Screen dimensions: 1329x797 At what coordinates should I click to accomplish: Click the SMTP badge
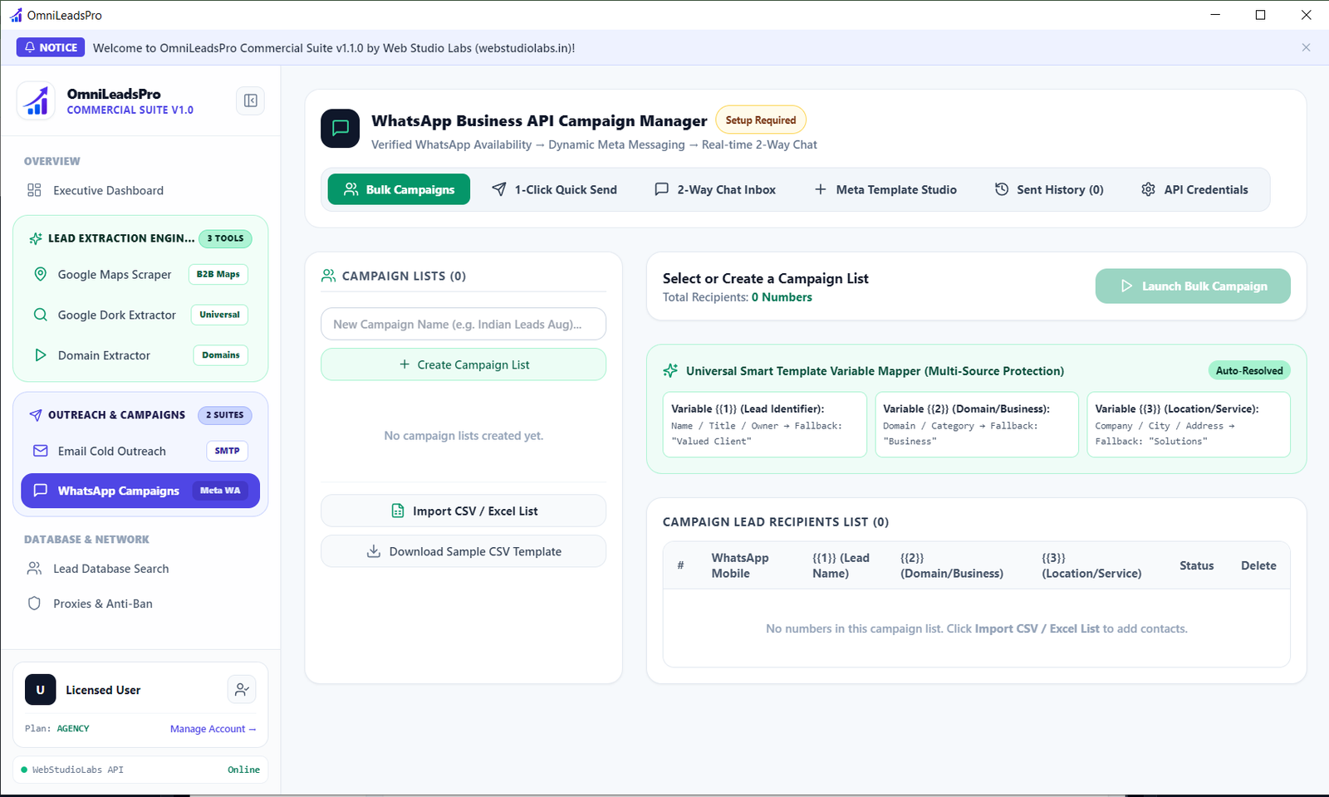227,451
